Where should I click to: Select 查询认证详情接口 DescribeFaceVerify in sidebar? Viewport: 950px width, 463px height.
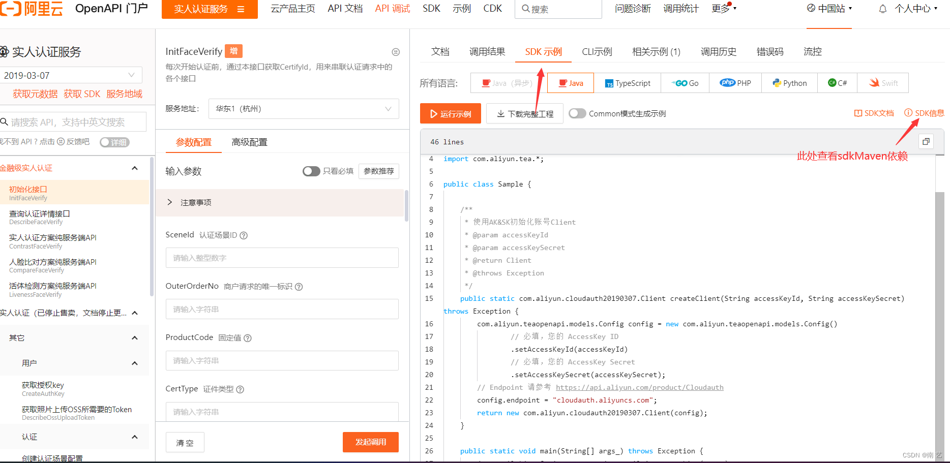click(74, 218)
